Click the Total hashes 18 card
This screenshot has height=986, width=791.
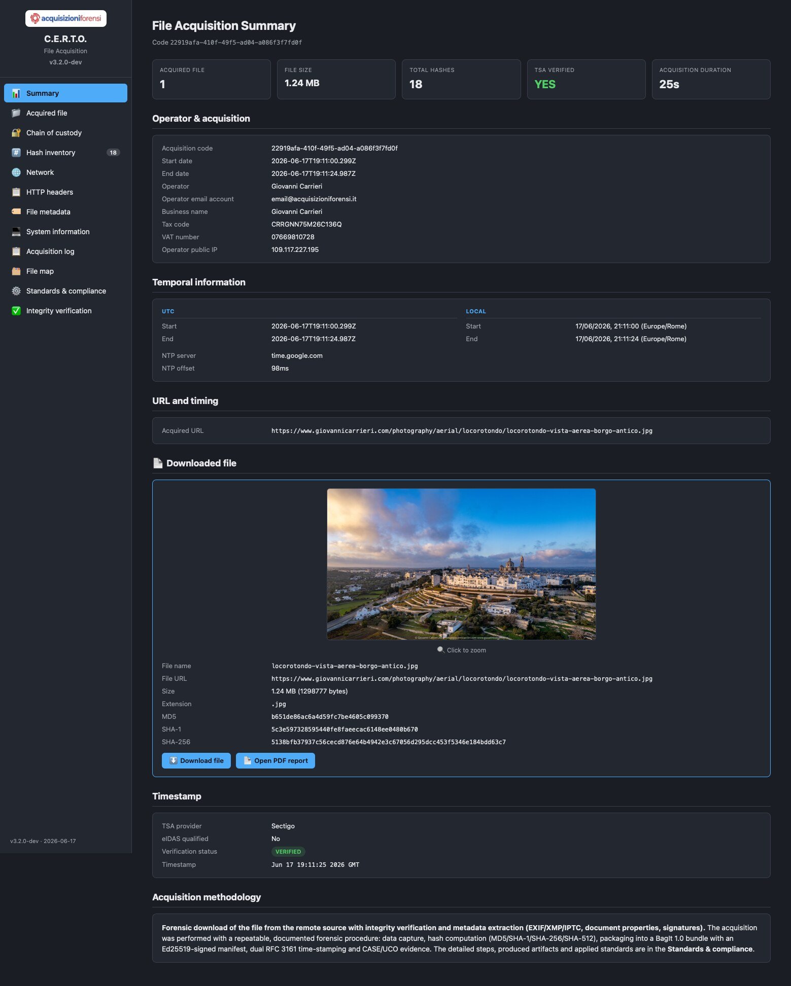[461, 79]
